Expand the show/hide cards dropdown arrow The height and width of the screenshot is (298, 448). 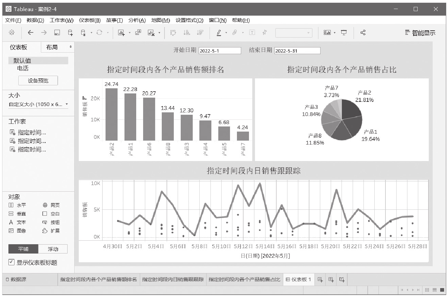(x=335, y=33)
